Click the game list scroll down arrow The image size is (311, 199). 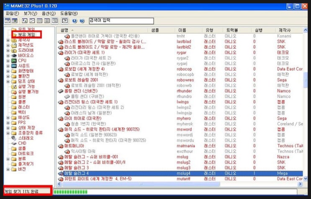click(x=306, y=179)
